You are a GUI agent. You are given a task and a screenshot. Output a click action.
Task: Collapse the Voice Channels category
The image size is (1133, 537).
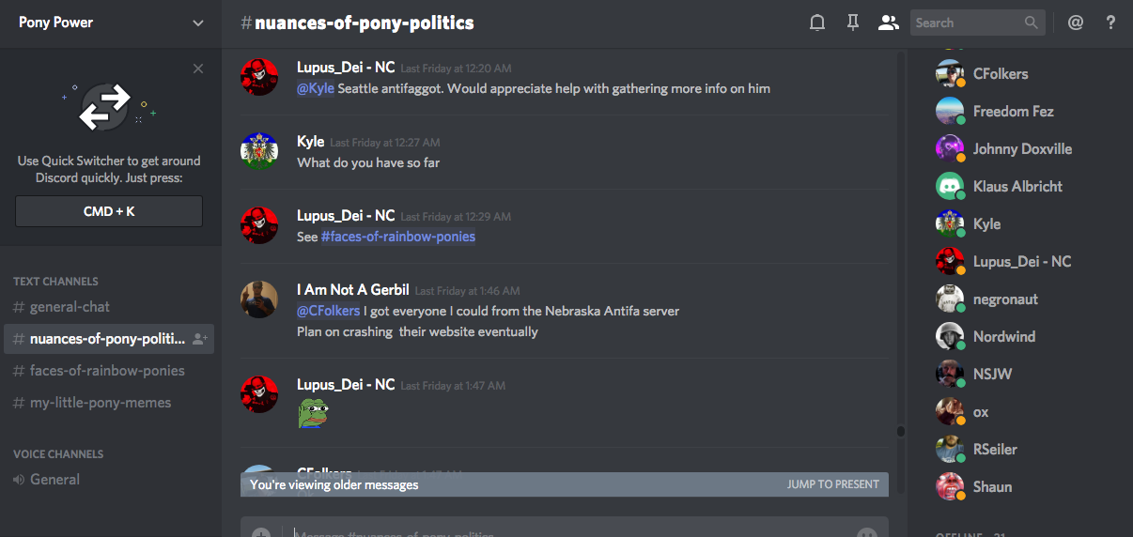point(58,454)
